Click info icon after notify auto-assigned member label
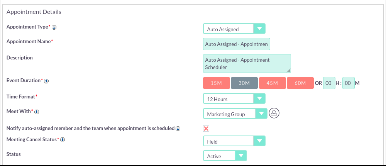This screenshot has width=386, height=166. pos(178,129)
